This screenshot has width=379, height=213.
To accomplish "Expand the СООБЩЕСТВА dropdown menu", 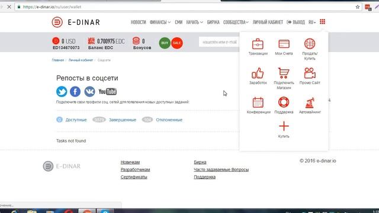I will pos(236,22).
